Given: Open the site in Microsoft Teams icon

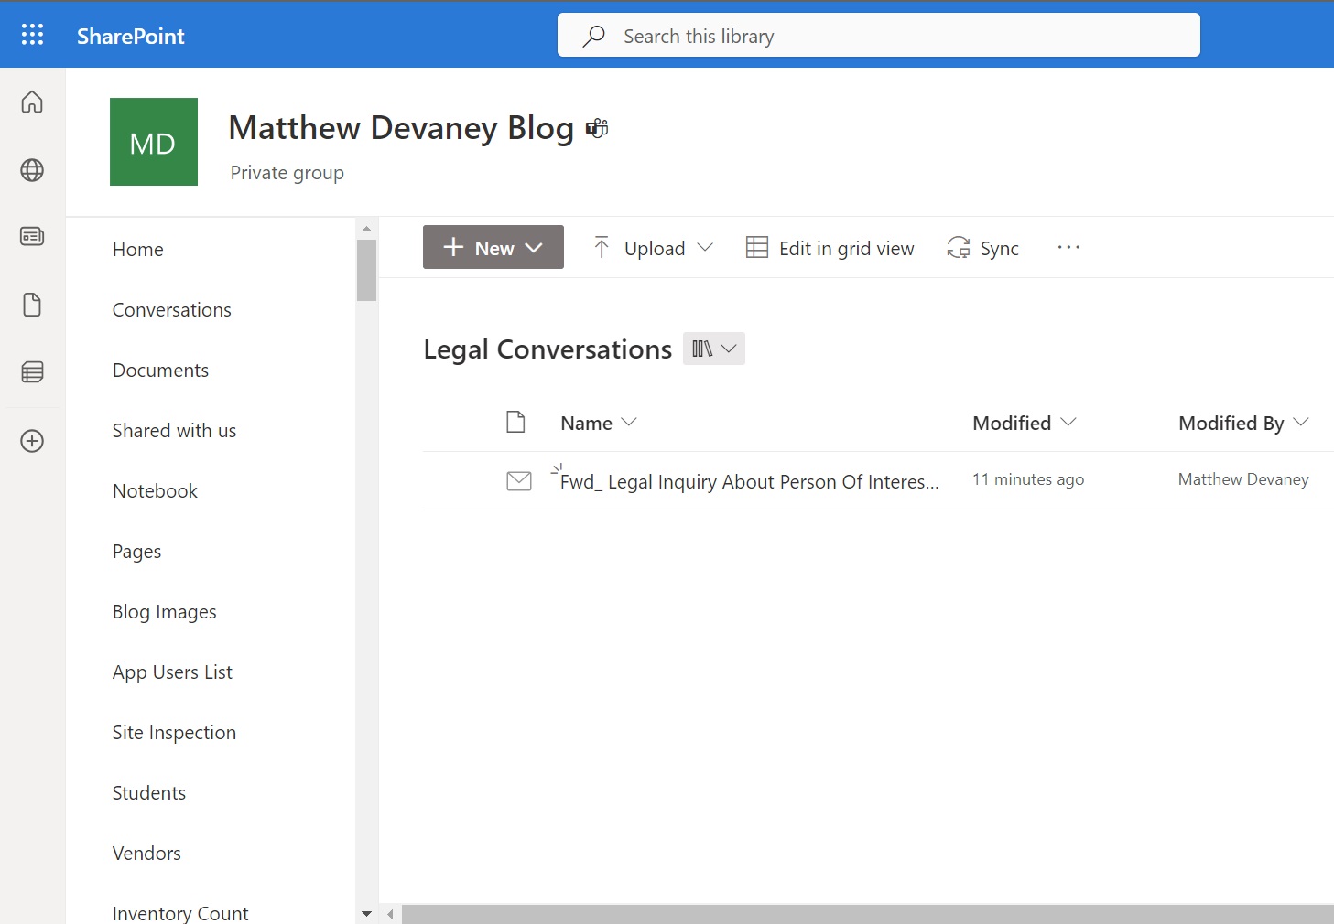Looking at the screenshot, I should point(596,128).
